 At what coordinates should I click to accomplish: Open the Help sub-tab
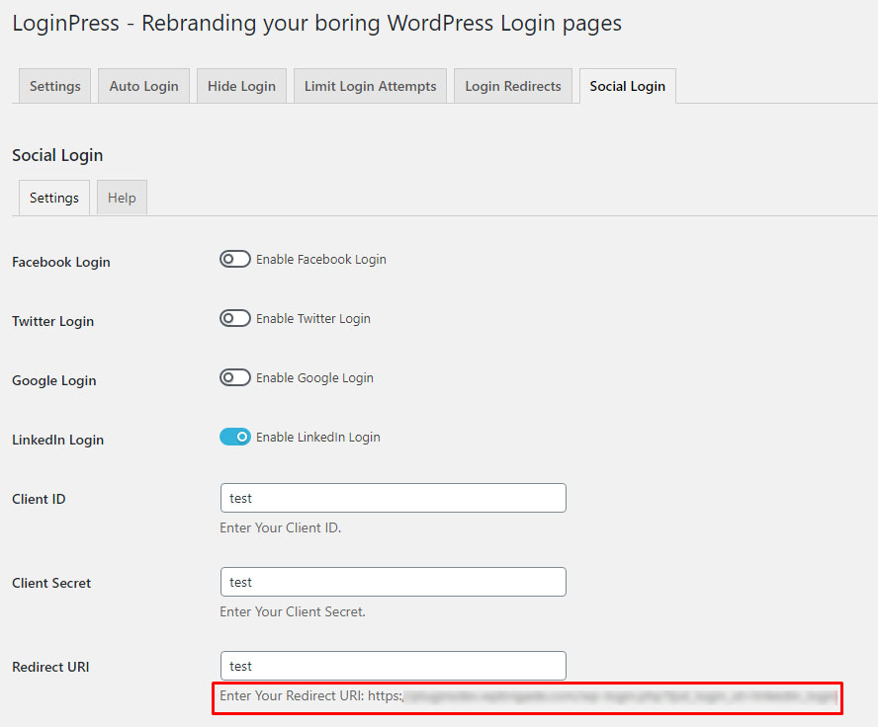click(122, 198)
